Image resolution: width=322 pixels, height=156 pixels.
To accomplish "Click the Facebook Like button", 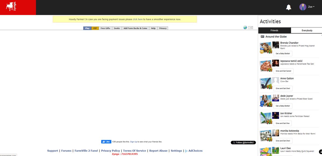I will [106, 142].
